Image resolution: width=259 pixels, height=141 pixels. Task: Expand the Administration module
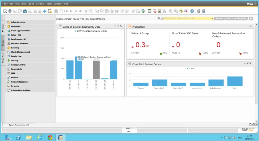pos(30,22)
